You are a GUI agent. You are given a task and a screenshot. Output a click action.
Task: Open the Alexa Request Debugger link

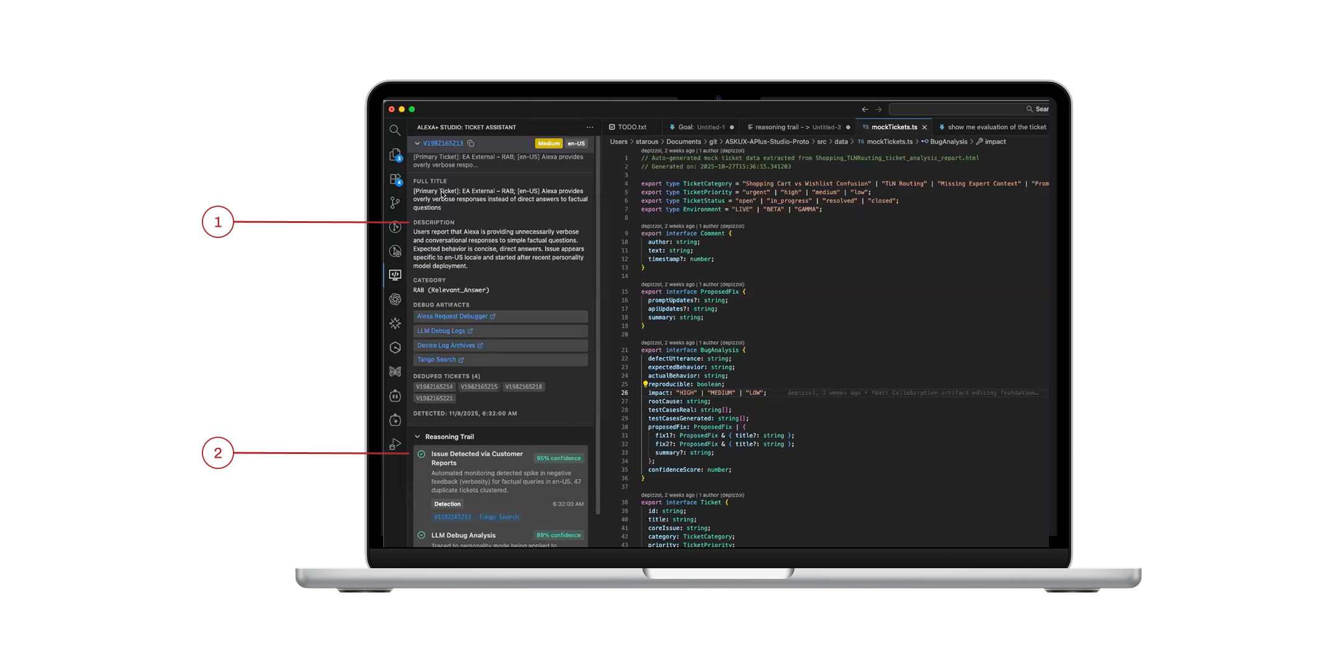click(456, 316)
